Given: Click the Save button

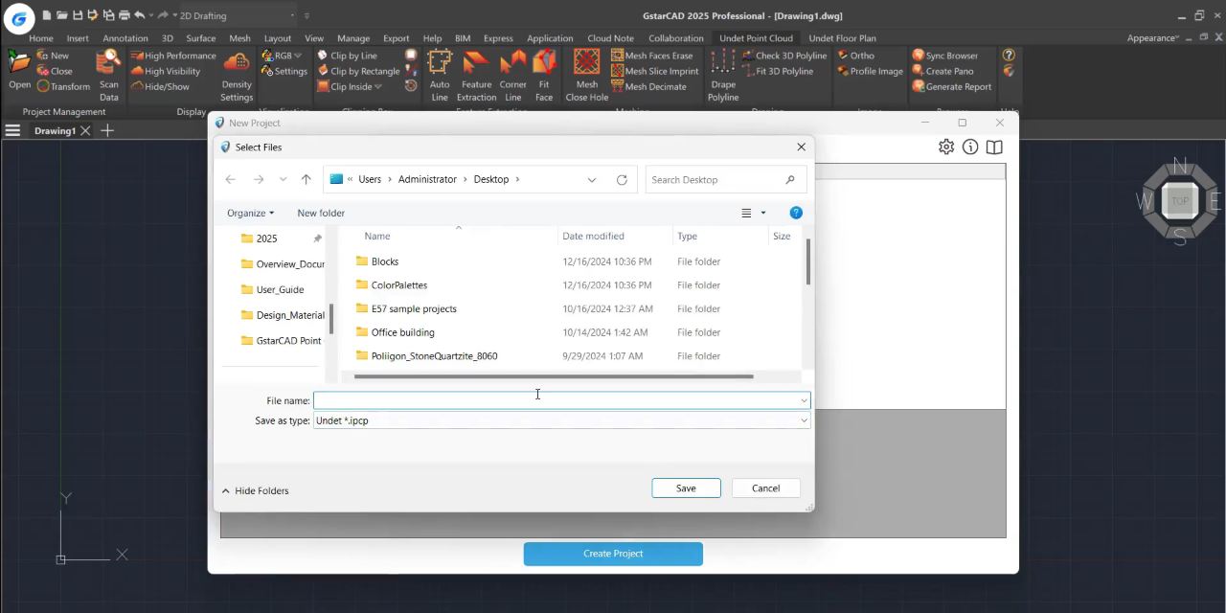Looking at the screenshot, I should click(686, 488).
